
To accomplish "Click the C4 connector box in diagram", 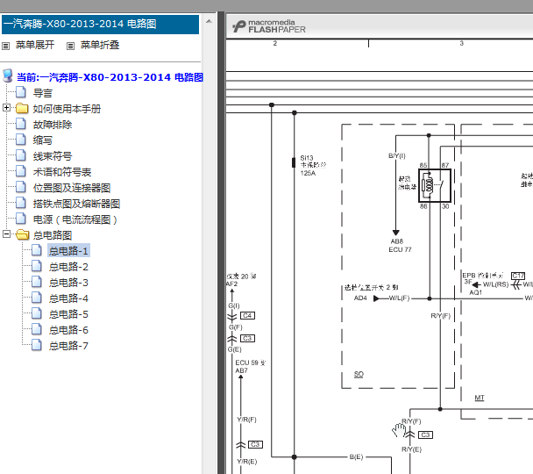I will pyautogui.click(x=247, y=315).
